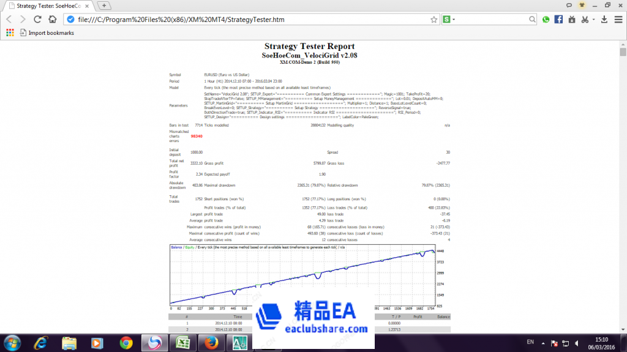Reload the page with the refresh icon
Viewport: 627px width, 352px height.
click(x=38, y=19)
